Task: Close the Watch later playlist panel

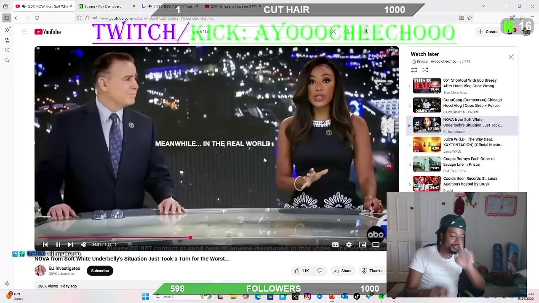Action: 511,57
